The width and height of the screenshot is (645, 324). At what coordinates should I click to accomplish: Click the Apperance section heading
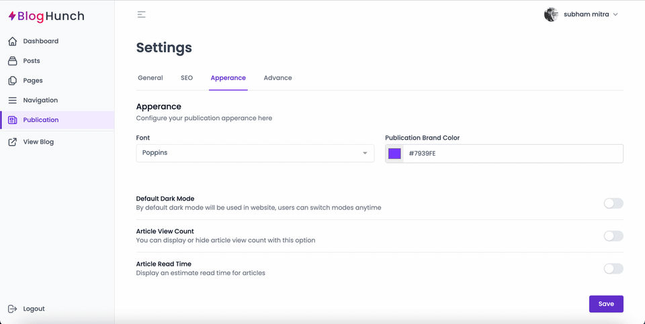point(159,107)
